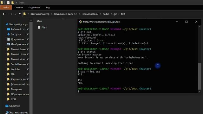Screen dimensions: 203x114
Task: Open OneDrive in sidebar
Action: pyautogui.click(x=14, y=106)
